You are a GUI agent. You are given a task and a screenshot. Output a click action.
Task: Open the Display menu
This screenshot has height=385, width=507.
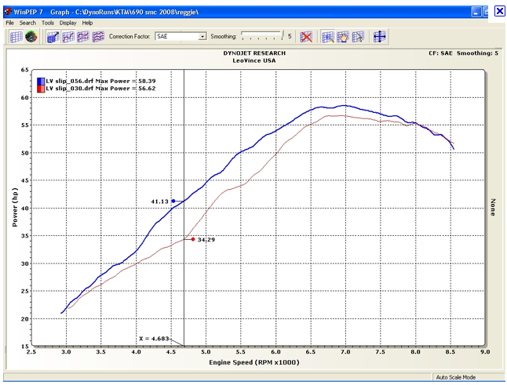coord(68,23)
